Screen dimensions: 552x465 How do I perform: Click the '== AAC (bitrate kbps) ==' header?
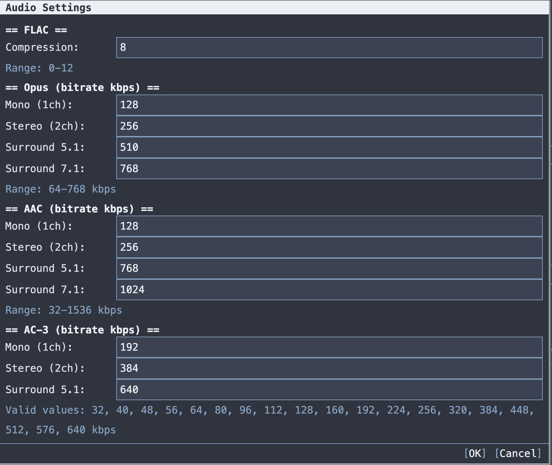[x=79, y=209]
